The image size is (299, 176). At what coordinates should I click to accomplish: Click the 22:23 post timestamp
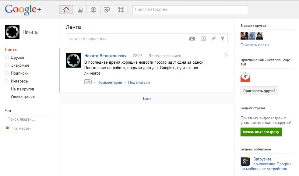(x=138, y=56)
